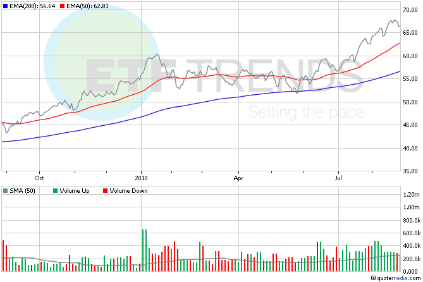Click the 70.00 price axis label
The width and height of the screenshot is (423, 282).
click(x=410, y=10)
